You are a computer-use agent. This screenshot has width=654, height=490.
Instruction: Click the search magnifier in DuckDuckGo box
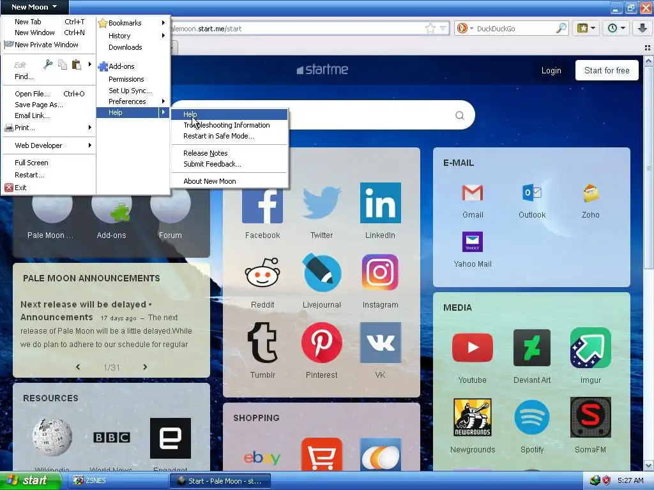[x=561, y=28]
